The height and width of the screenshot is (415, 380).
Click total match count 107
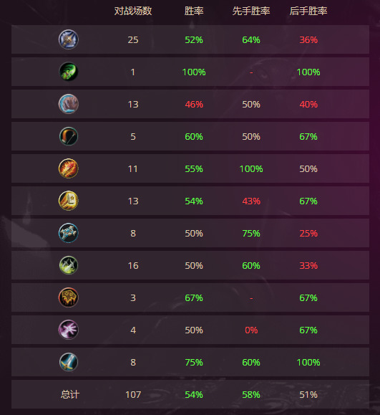[133, 395]
